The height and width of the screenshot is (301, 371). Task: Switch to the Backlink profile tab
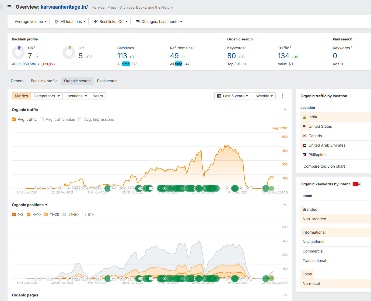click(44, 81)
